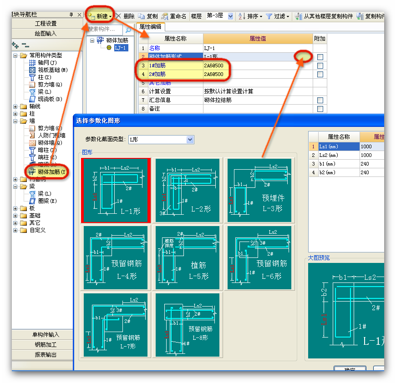Click the 复制 (Copy) toolbar icon

coord(141,16)
